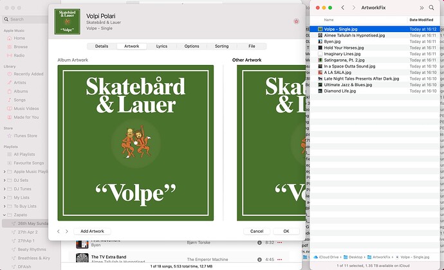The image size is (444, 270).
Task: Click the star favourite icon in song info
Action: (296, 21)
